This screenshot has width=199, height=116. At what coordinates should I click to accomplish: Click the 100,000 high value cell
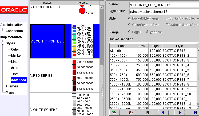coord(155,51)
